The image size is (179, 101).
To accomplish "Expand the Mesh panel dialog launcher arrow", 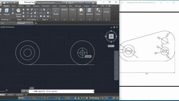I will coord(24,20).
